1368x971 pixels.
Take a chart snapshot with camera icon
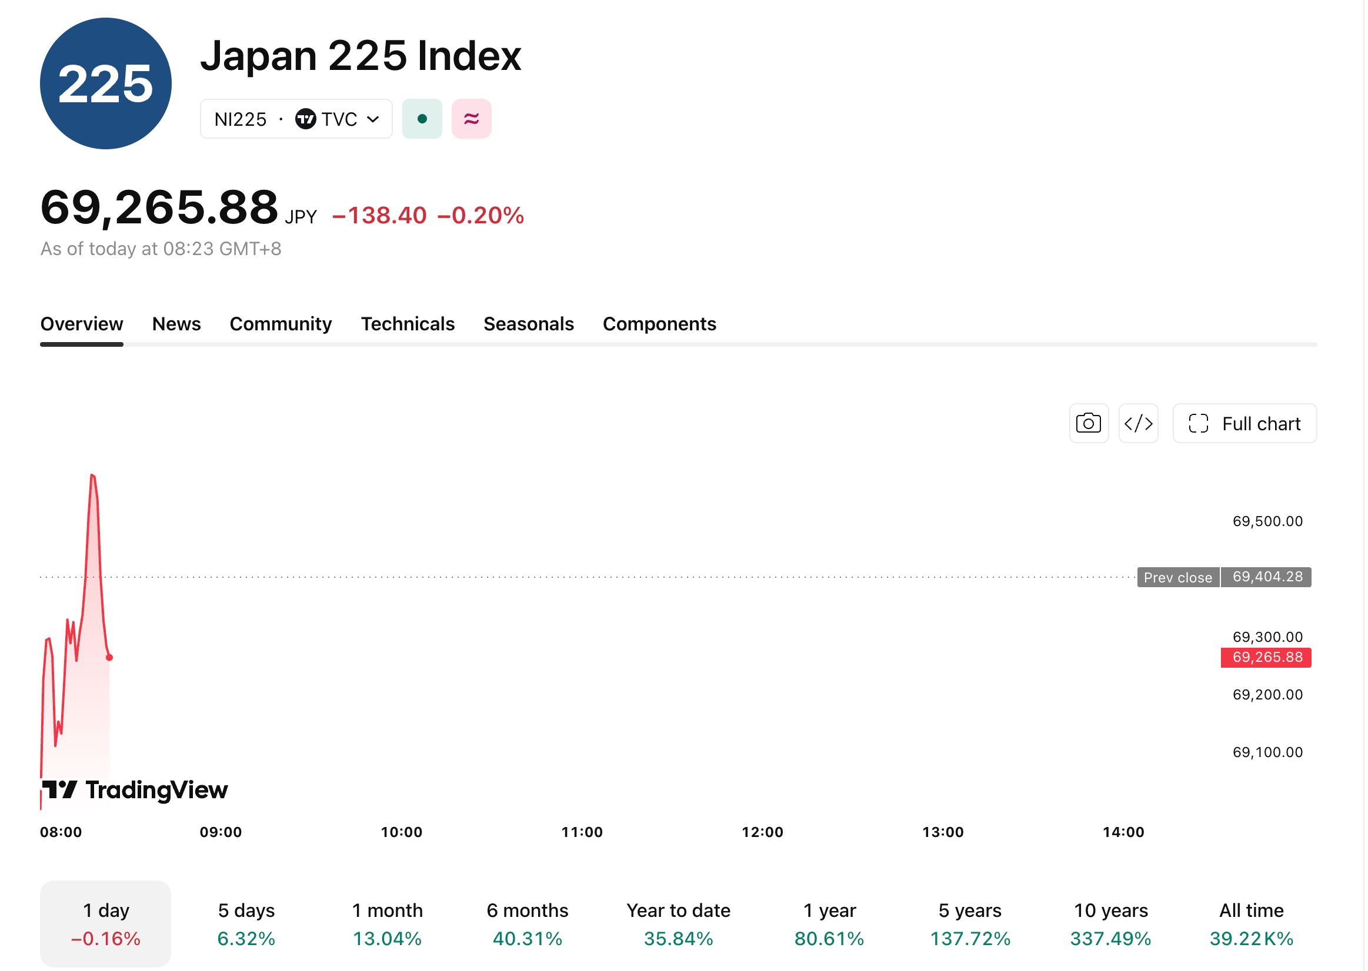tap(1089, 424)
